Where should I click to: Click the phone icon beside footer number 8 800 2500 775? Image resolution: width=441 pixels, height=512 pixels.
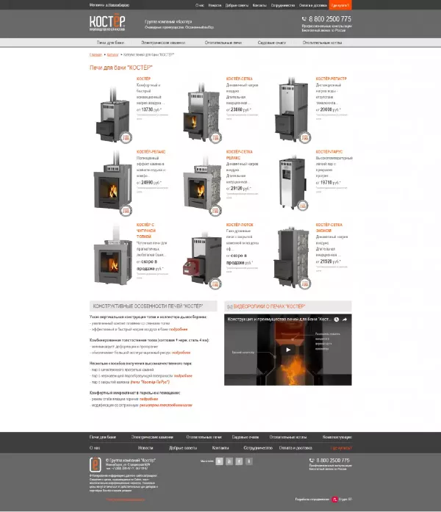[x=312, y=460]
